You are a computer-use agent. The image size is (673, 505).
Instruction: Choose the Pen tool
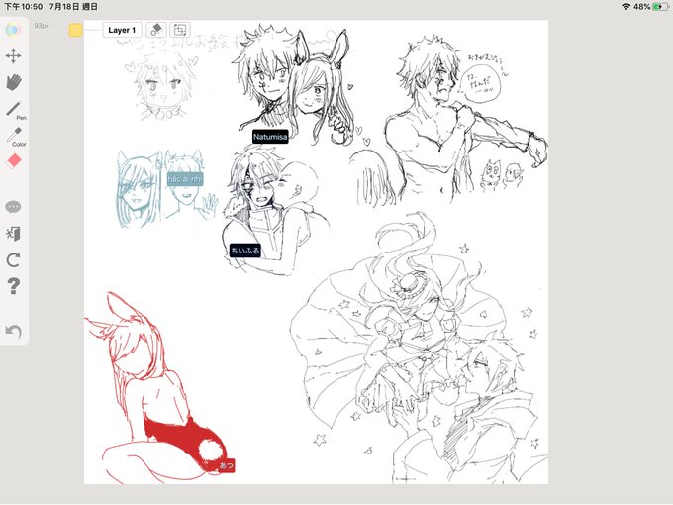coord(15,110)
